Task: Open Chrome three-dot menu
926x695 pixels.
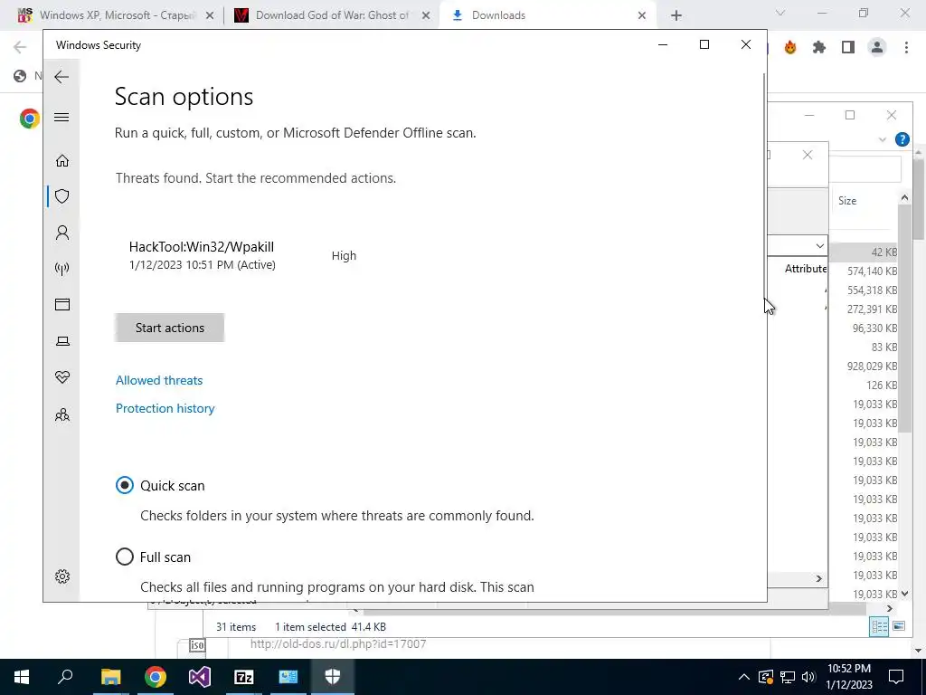Action: [x=906, y=47]
